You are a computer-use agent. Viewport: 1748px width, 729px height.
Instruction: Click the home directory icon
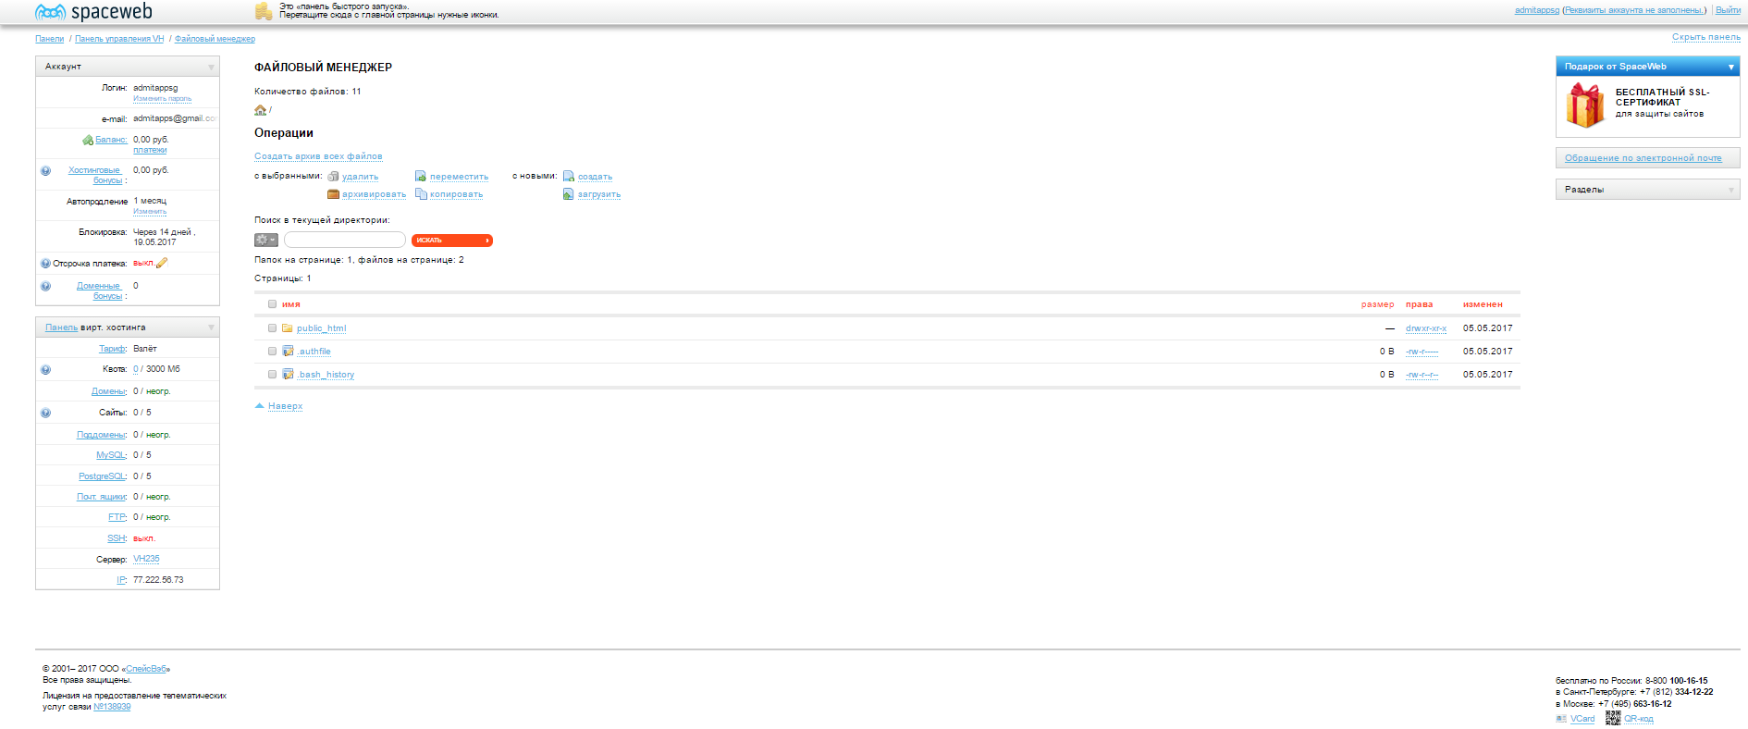click(x=260, y=110)
